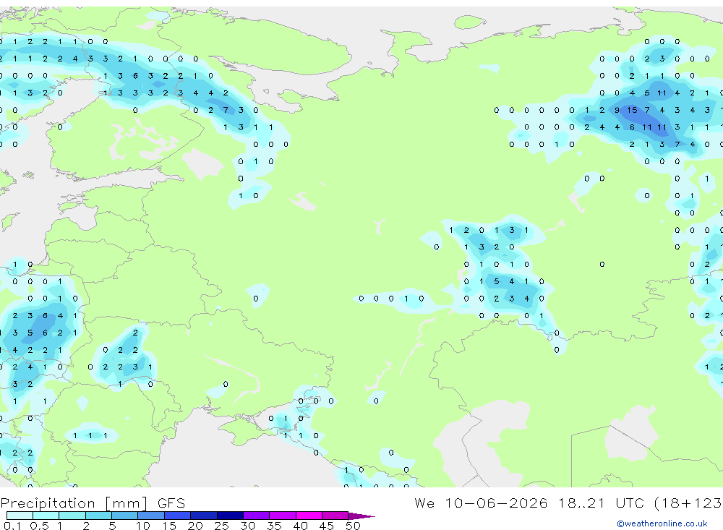Click the '0.1' legend scale label
Viewport: 723px width, 530px height.
point(12,526)
